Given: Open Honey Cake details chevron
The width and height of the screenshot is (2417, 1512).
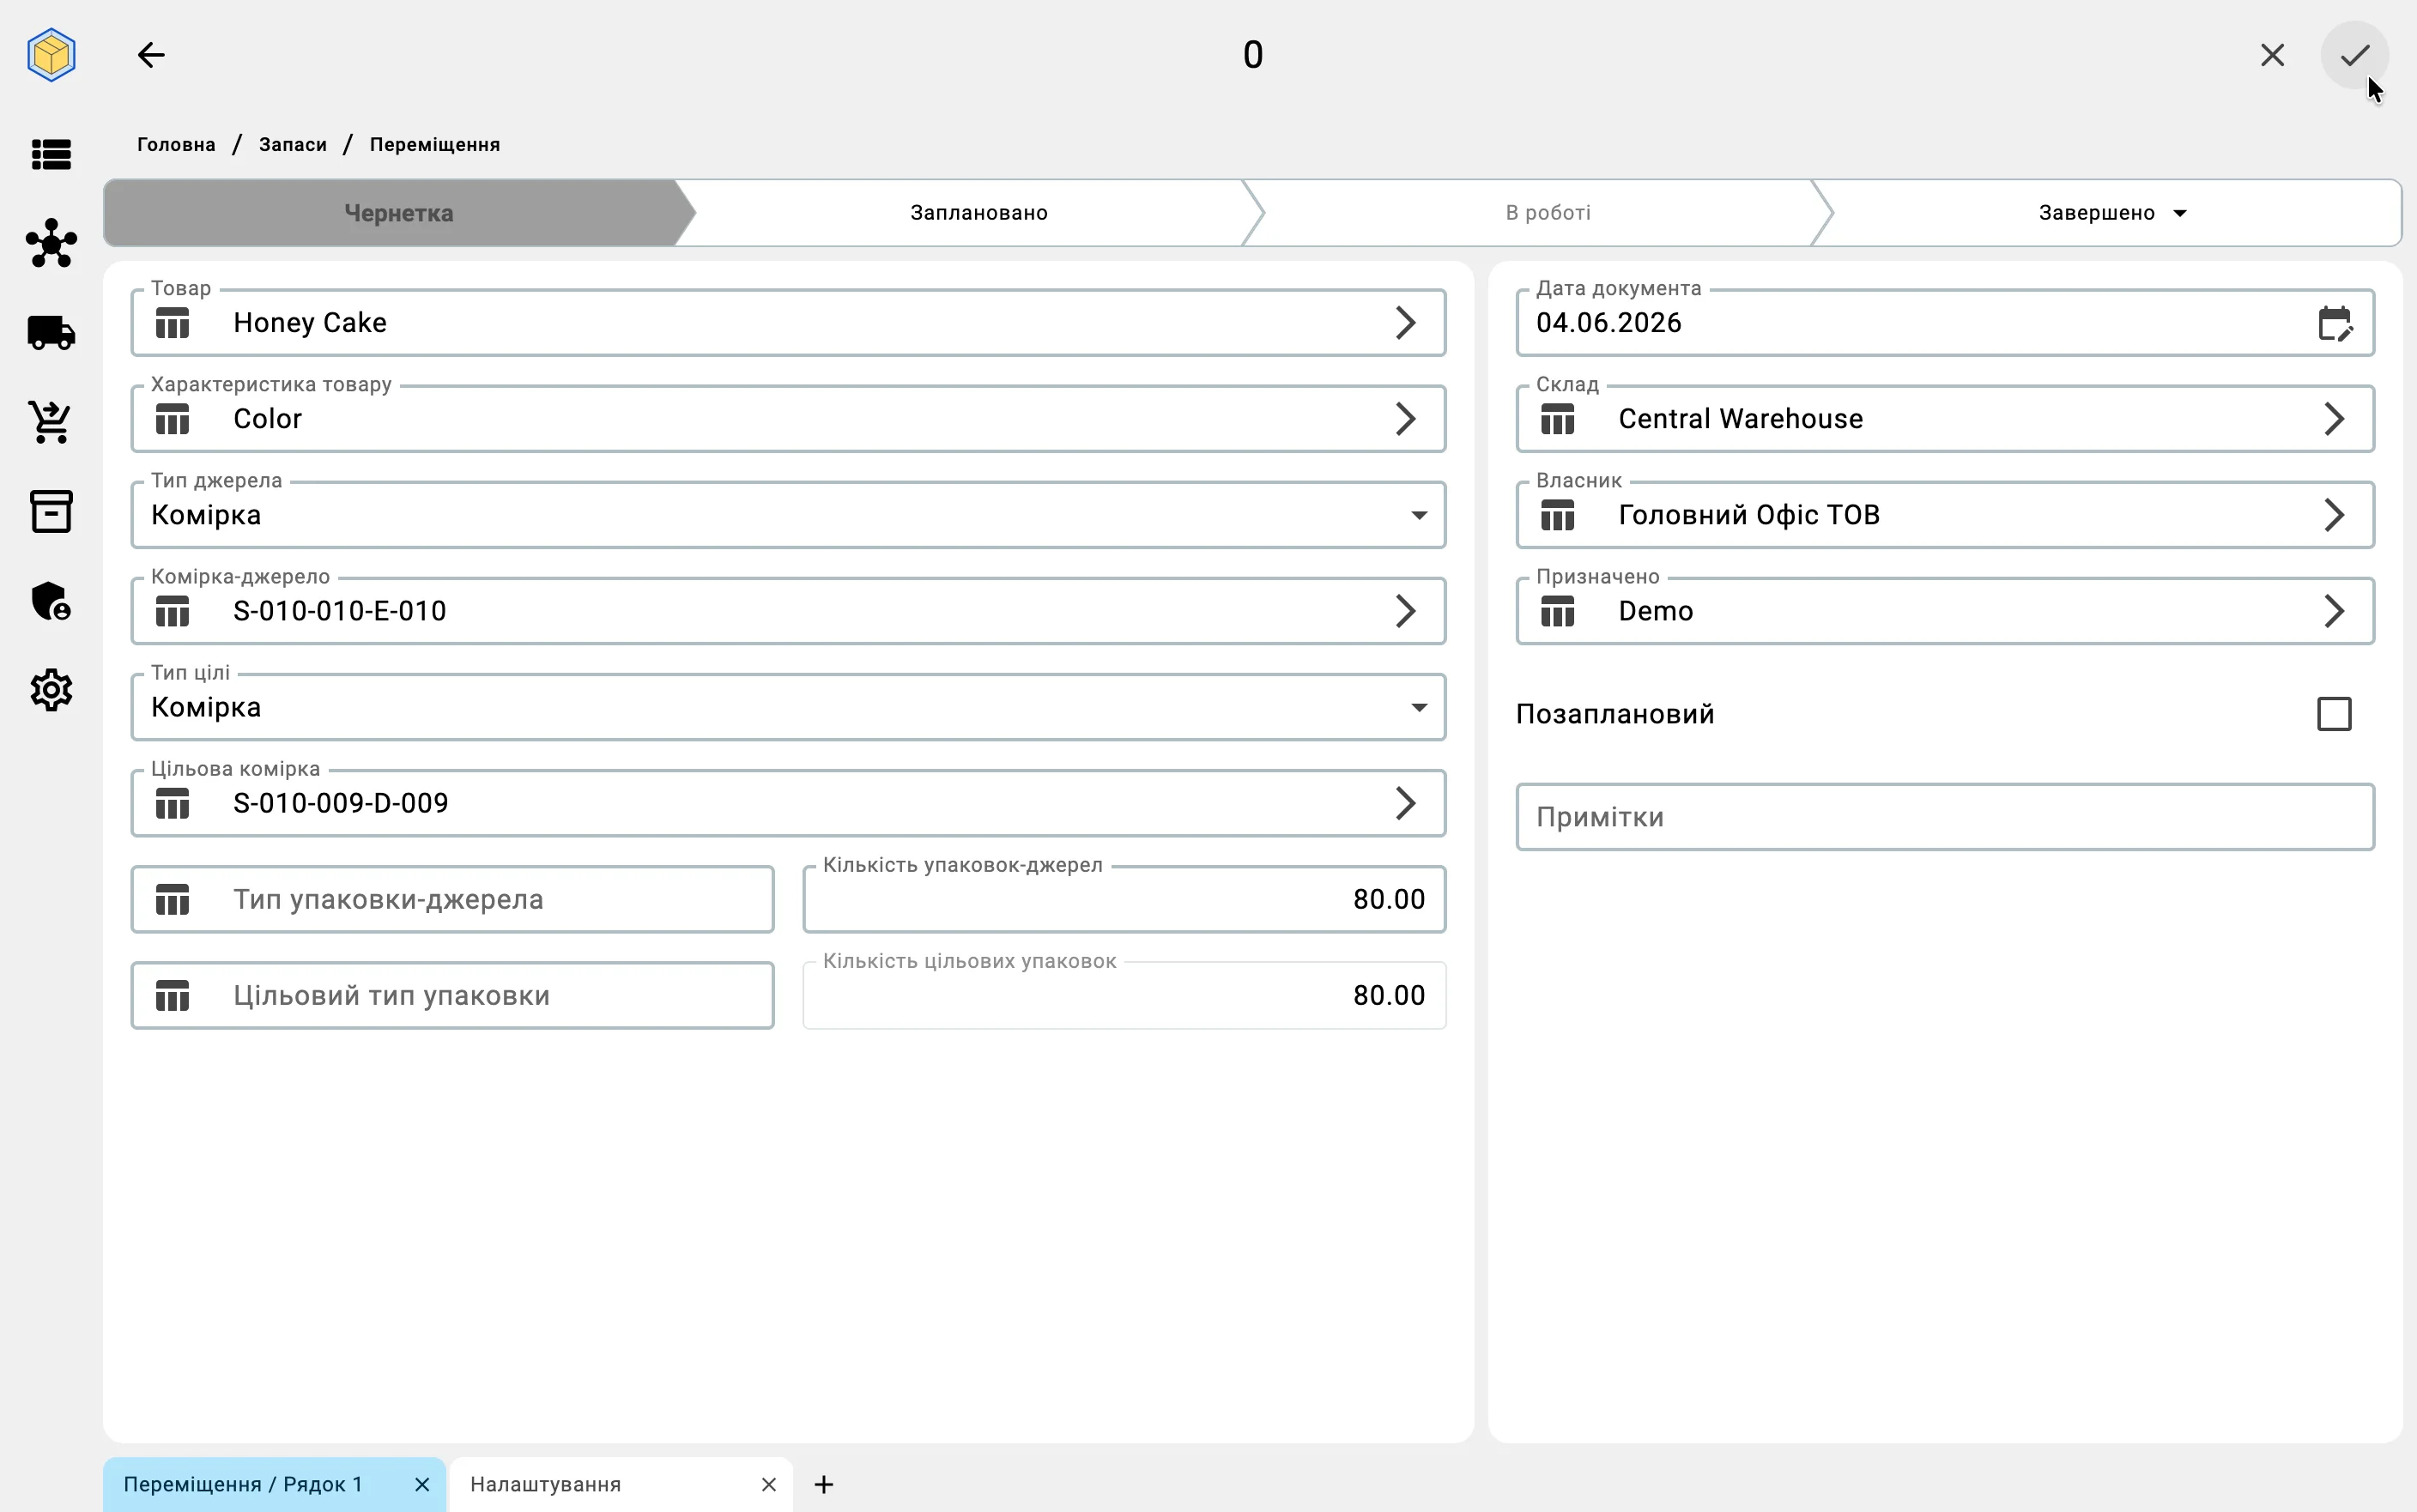Looking at the screenshot, I should point(1405,323).
